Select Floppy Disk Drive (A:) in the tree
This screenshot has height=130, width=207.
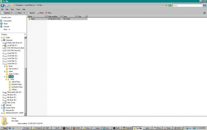(x=15, y=43)
